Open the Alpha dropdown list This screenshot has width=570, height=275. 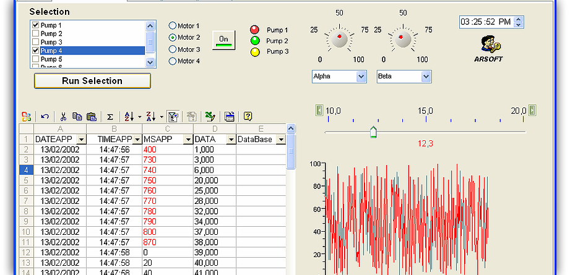pyautogui.click(x=361, y=77)
